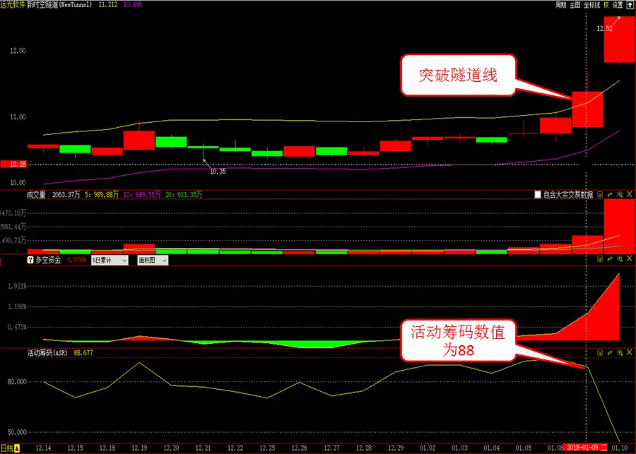Viewport: 636px width, 454px height.
Task: Open volume panel's calendar settings icon
Action: tap(600, 194)
